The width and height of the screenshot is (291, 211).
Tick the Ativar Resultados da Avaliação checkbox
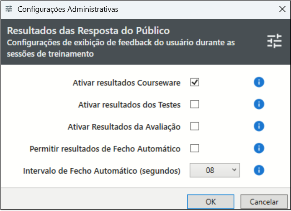point(195,126)
